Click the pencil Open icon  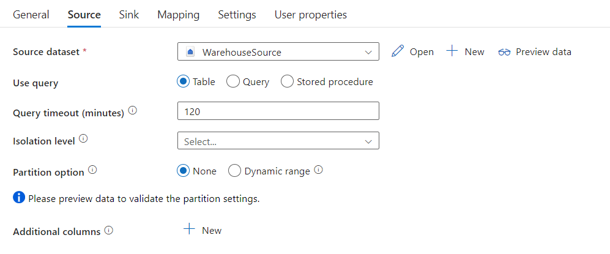click(x=398, y=51)
